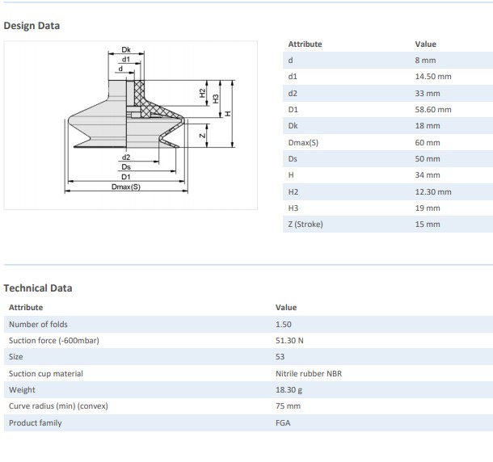Click the Technical Data heading

pos(38,288)
